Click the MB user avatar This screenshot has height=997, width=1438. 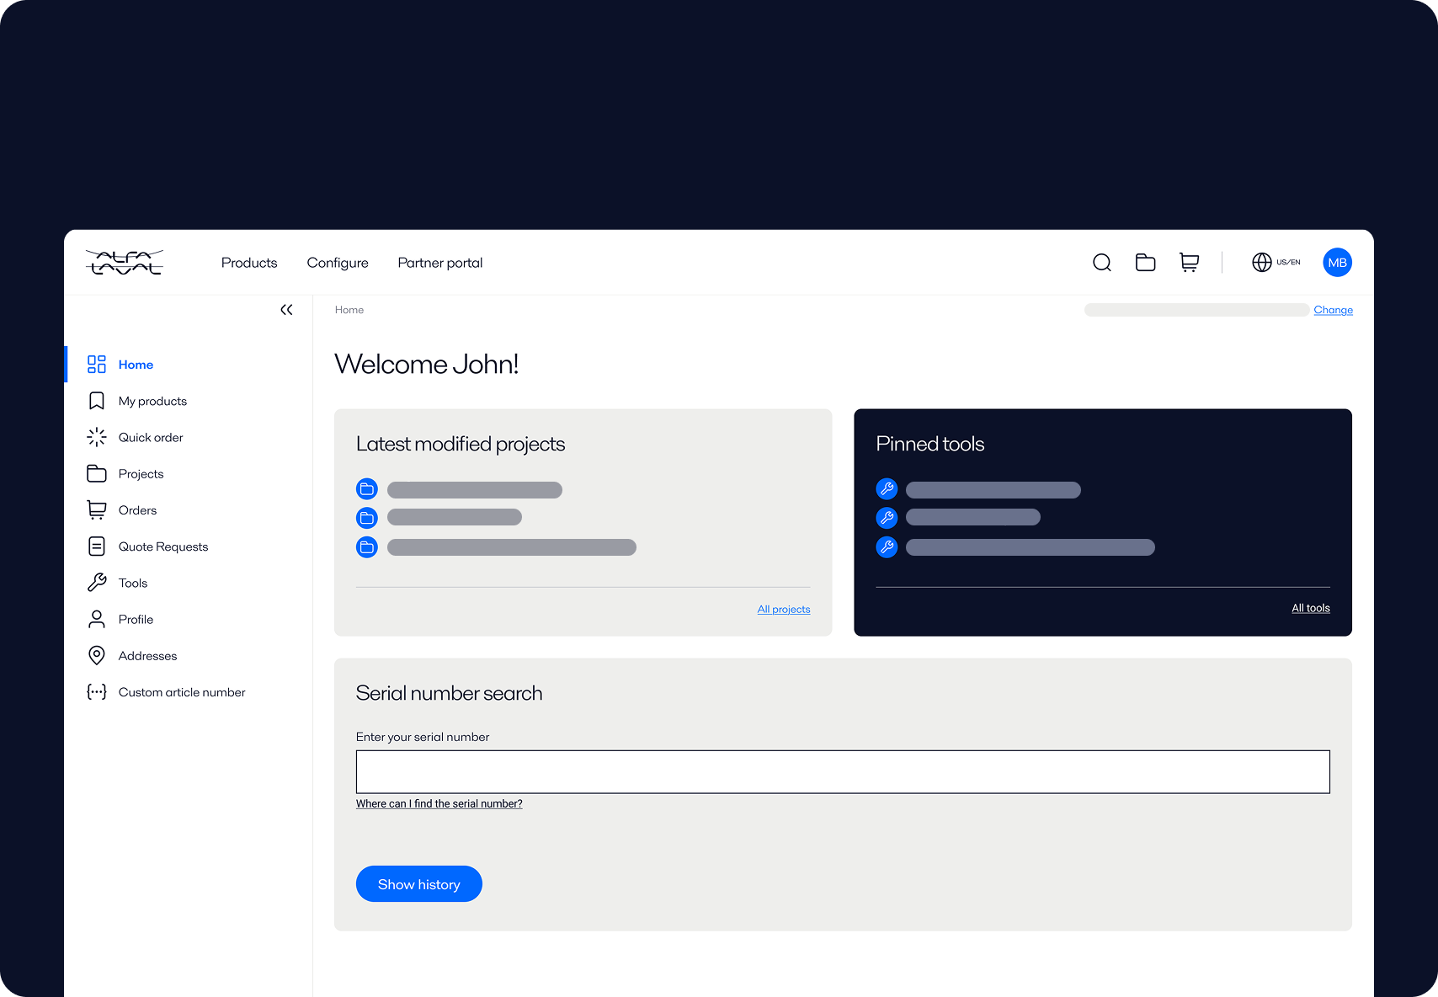1337,262
